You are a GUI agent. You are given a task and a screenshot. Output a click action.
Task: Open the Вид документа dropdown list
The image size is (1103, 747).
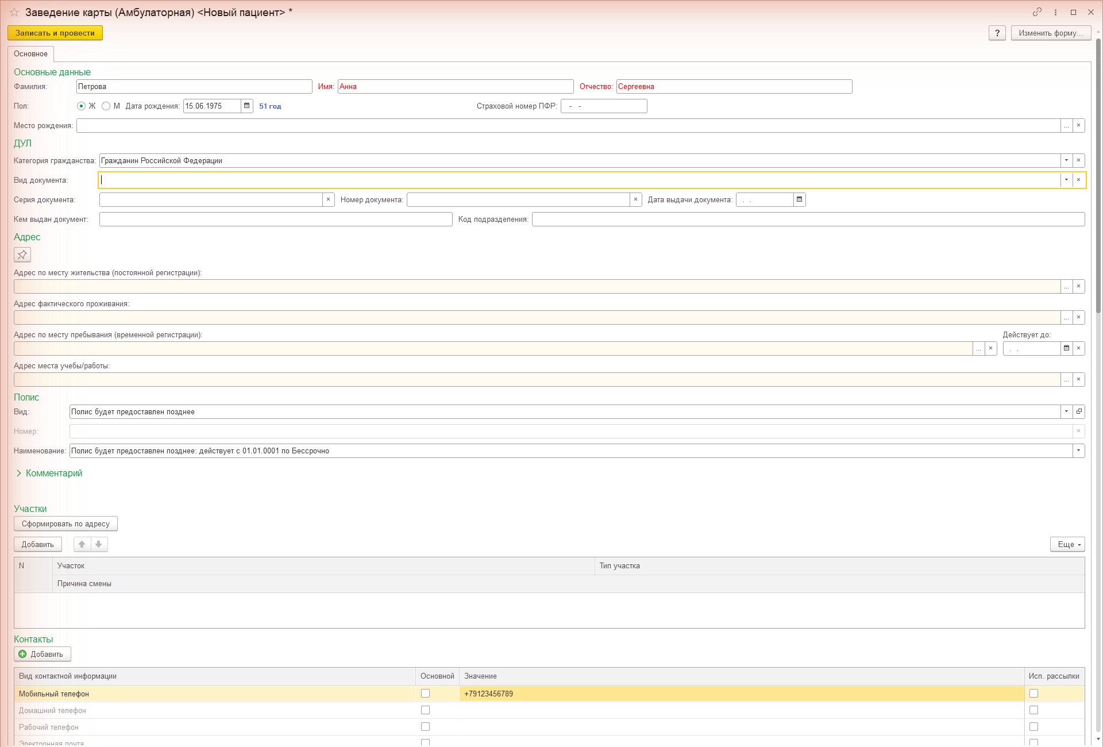pos(1066,180)
